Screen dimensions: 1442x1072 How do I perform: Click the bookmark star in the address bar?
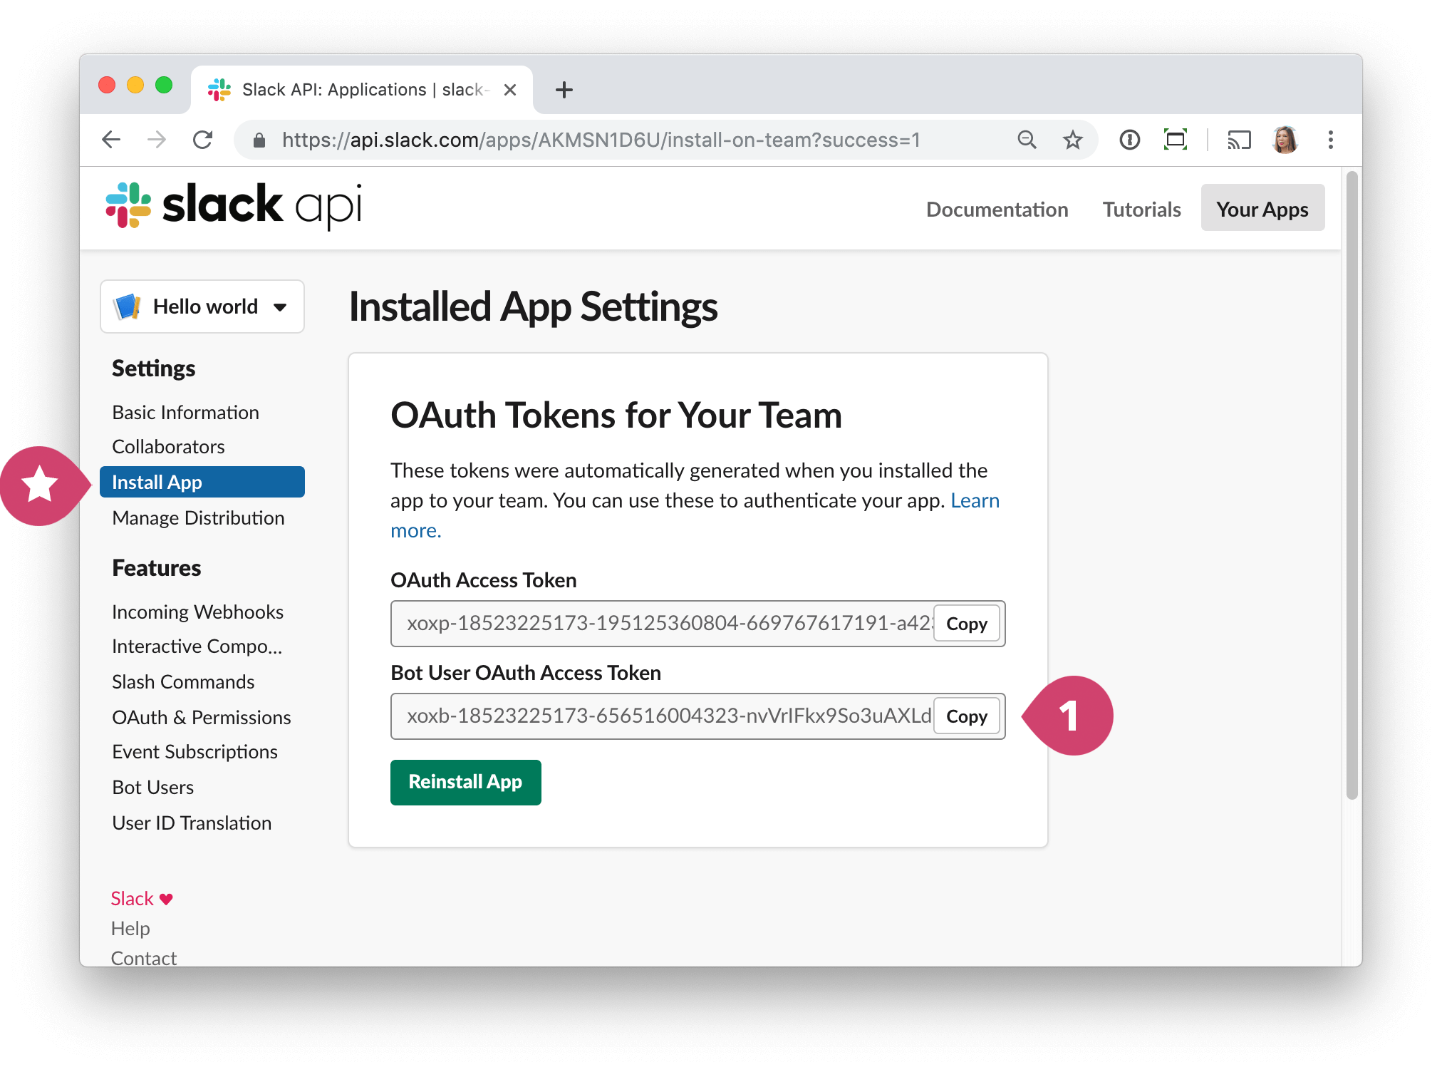[1072, 140]
